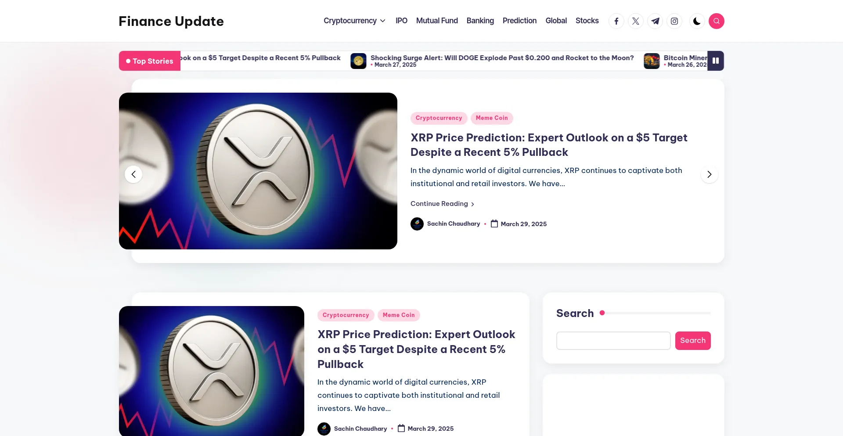843x436 pixels.
Task: Pause the Top Stories ticker
Action: tap(715, 61)
